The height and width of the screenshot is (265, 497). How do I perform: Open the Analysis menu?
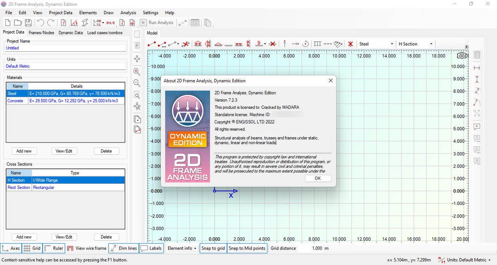tap(128, 12)
